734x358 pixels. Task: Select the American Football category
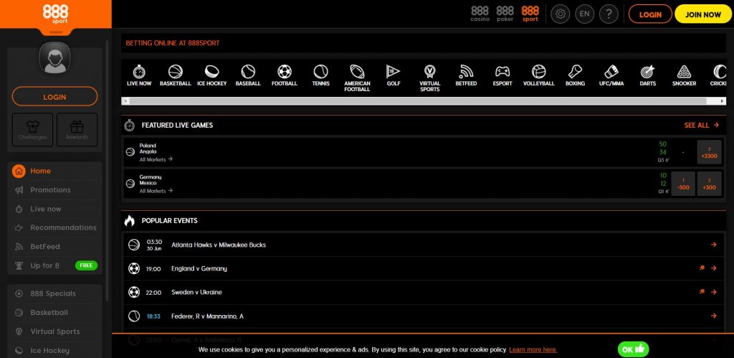tap(357, 78)
